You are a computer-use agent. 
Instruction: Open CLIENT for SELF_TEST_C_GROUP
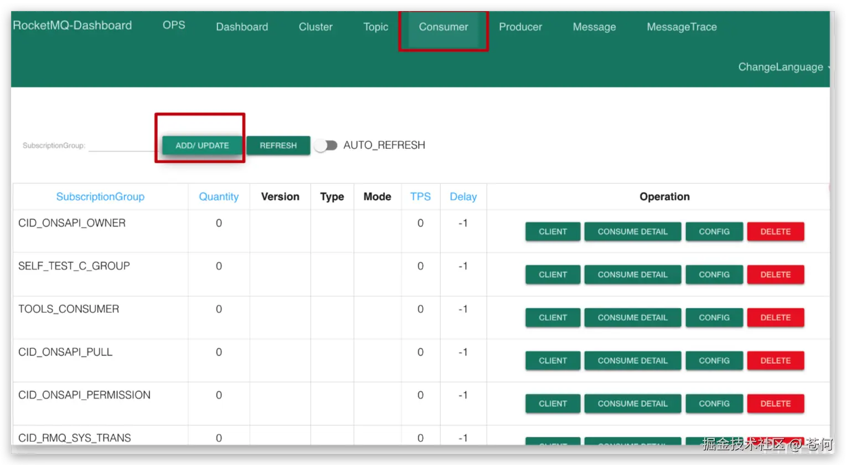point(553,275)
